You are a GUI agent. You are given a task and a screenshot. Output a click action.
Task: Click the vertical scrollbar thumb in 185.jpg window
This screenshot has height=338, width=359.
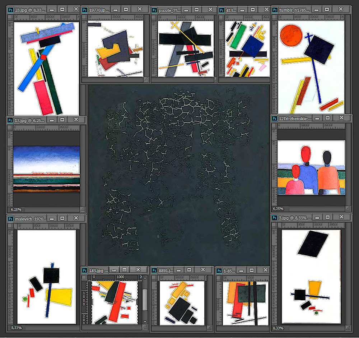[145, 300]
